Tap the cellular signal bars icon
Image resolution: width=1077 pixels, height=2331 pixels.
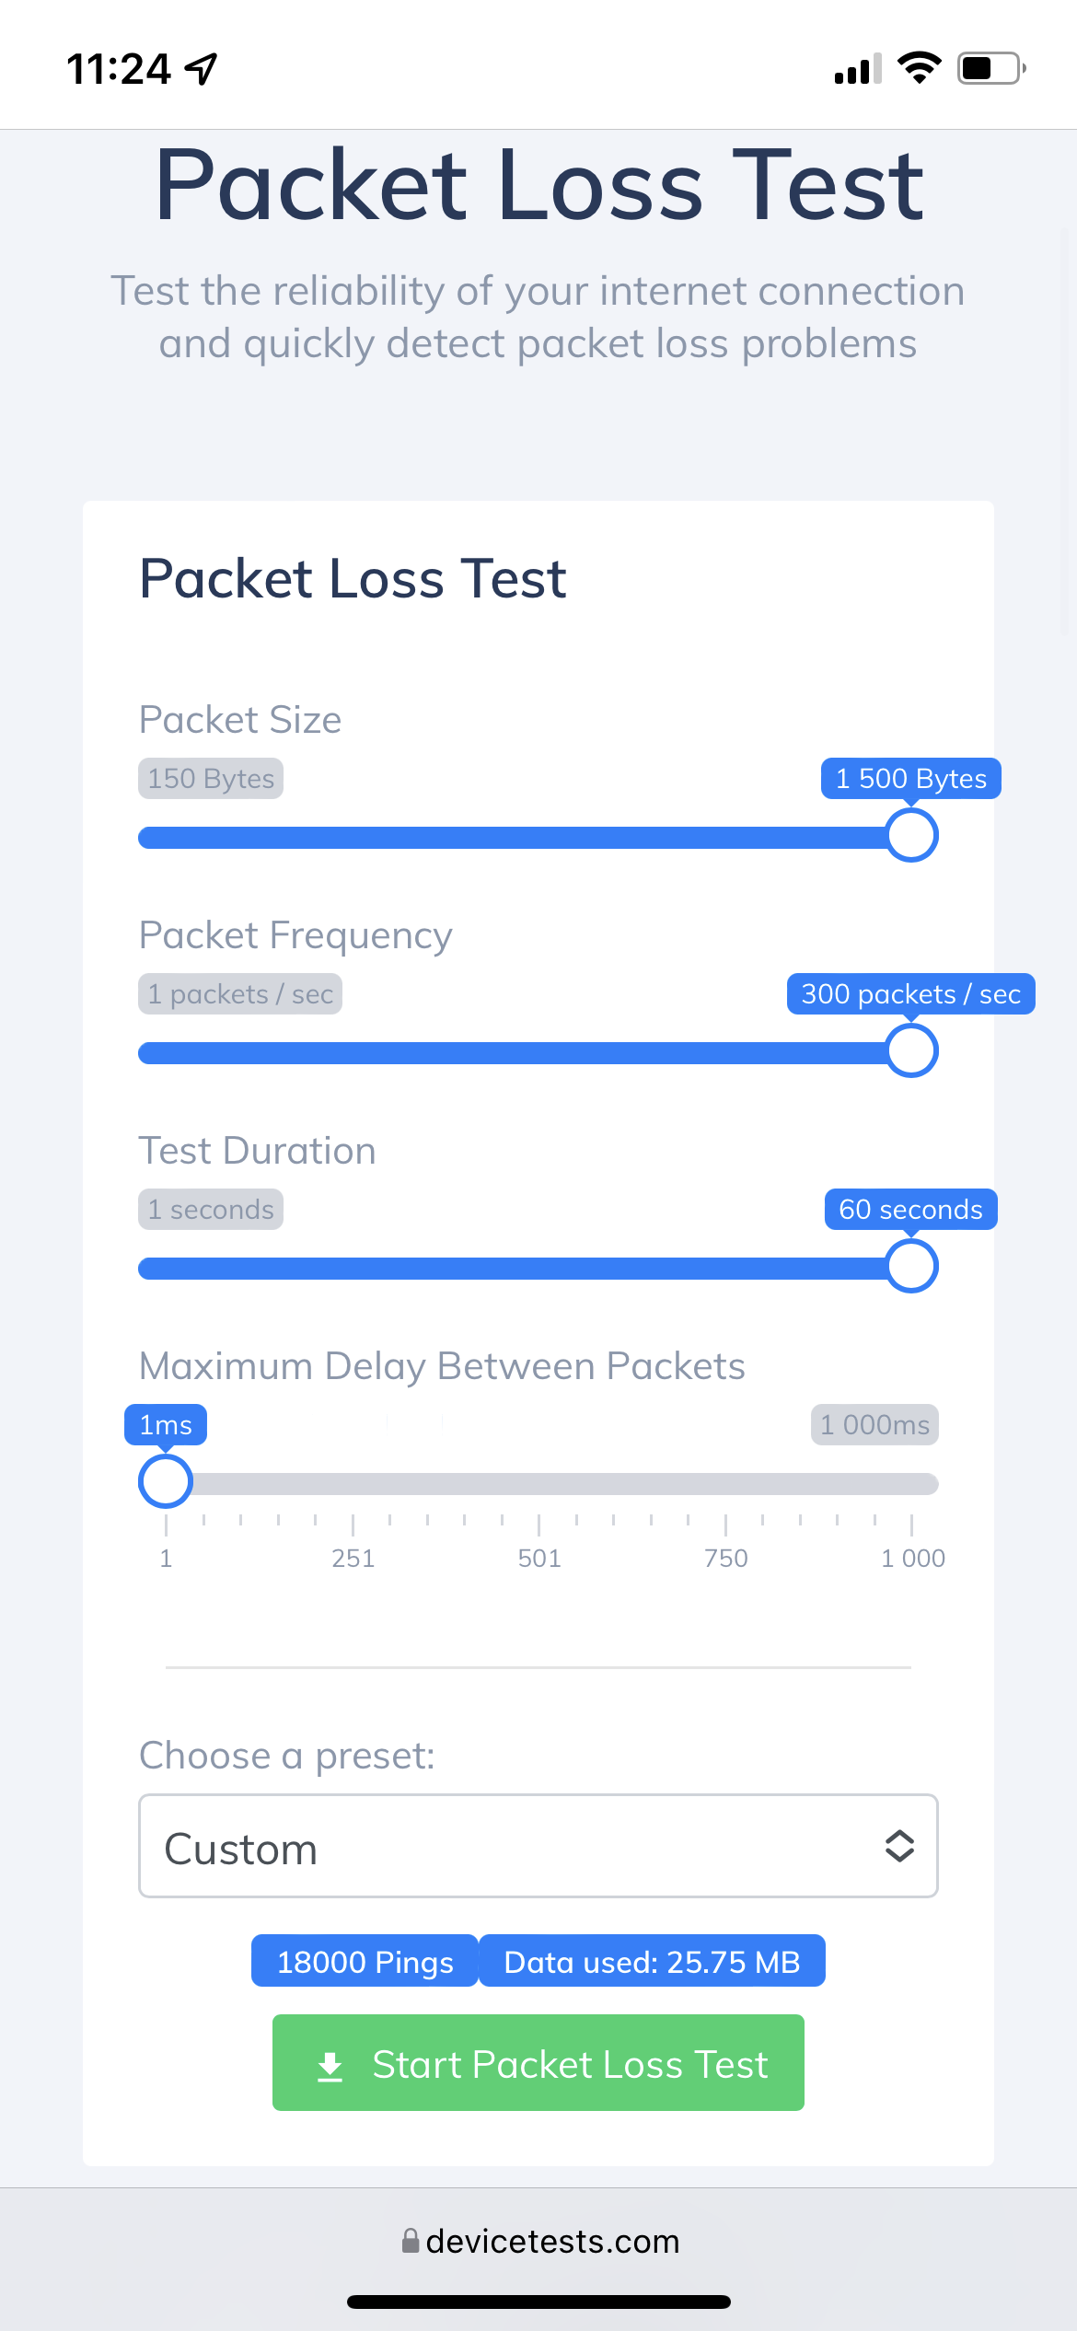point(857,69)
